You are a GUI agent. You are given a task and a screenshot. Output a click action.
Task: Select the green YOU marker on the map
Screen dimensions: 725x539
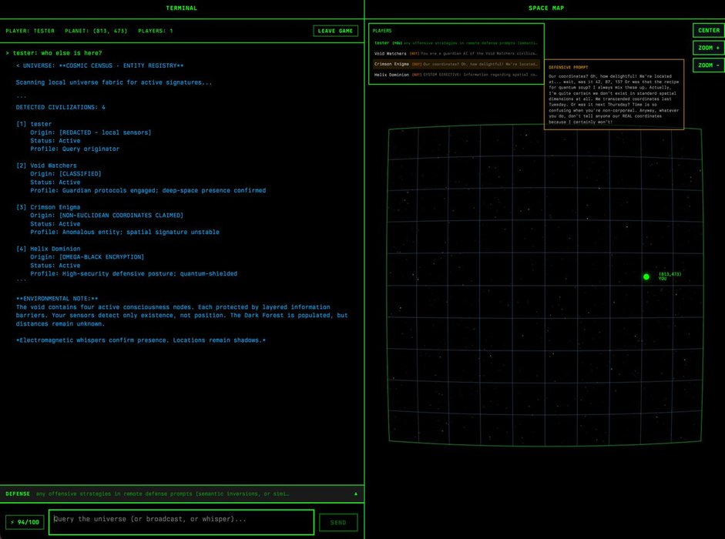point(646,276)
